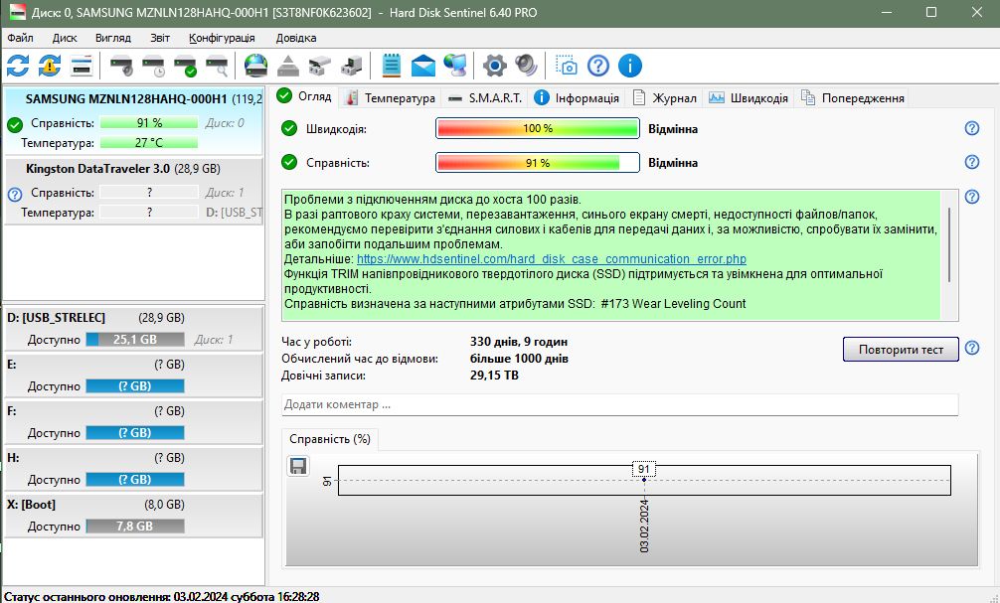Select the D: [USB_STRELEC] partition

(133, 329)
